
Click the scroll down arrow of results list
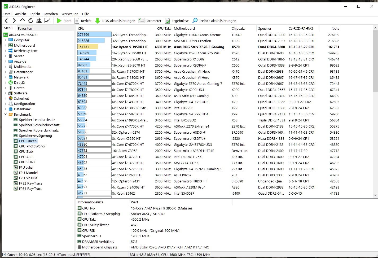(375, 195)
